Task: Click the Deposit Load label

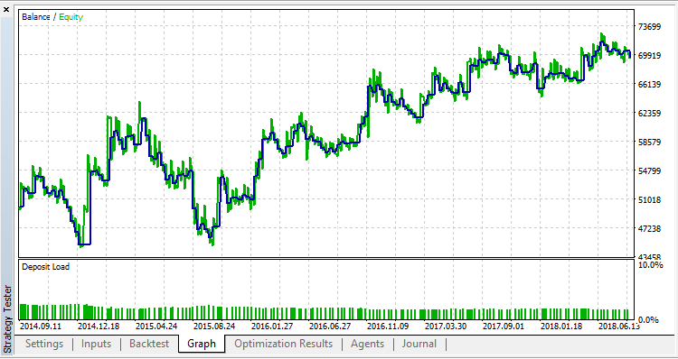Action: click(x=45, y=267)
